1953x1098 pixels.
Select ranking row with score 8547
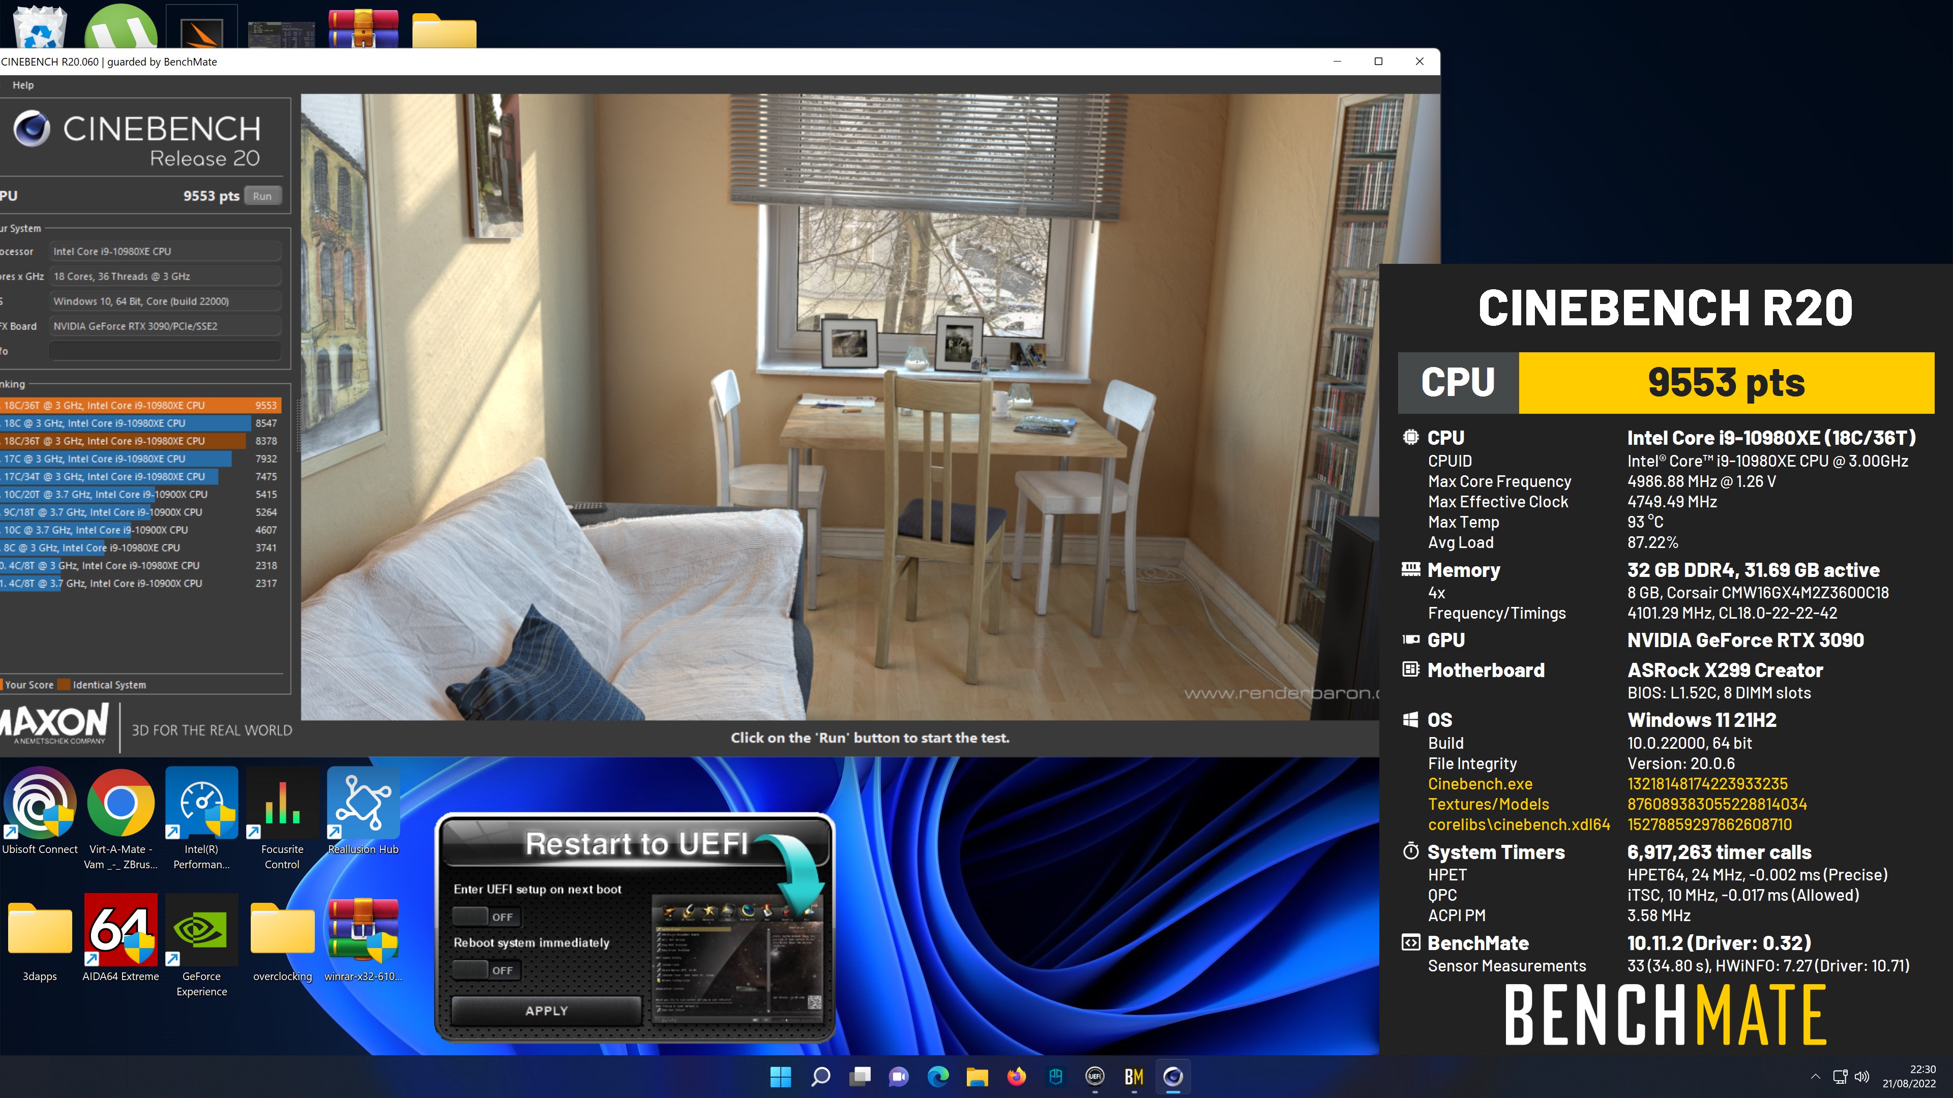click(140, 423)
